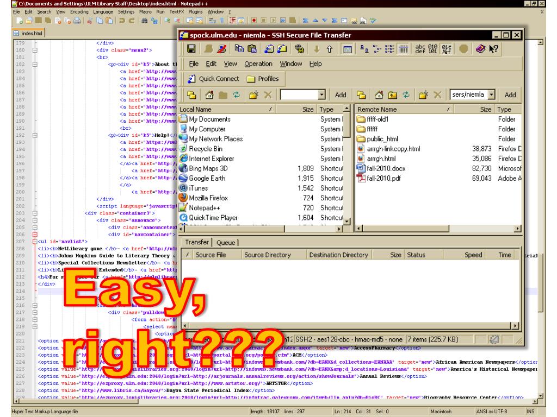Click the What's This help pointer icon

click(x=493, y=49)
